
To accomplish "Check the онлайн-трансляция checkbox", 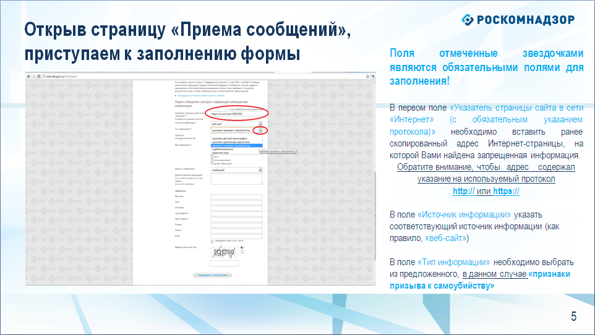I will click(x=212, y=159).
